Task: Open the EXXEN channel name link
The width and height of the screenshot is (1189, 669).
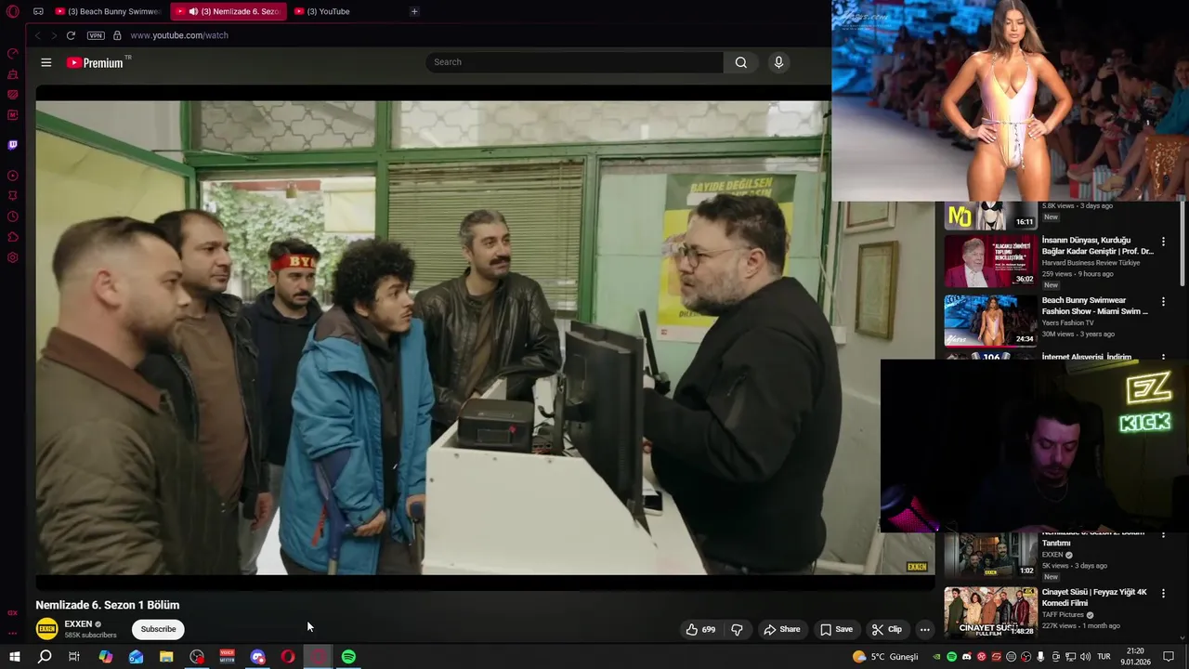Action: [x=78, y=623]
